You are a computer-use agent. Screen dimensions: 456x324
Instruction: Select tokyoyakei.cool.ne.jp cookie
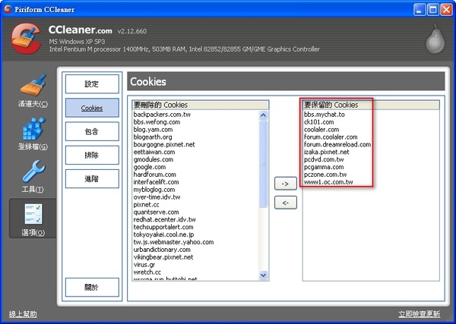tap(163, 234)
